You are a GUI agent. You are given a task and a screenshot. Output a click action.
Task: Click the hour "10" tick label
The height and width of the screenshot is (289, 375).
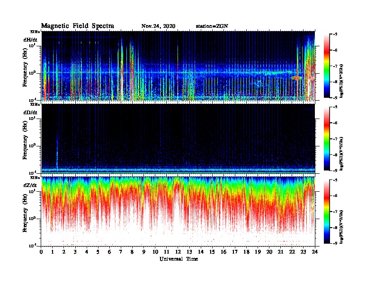[x=155, y=252]
